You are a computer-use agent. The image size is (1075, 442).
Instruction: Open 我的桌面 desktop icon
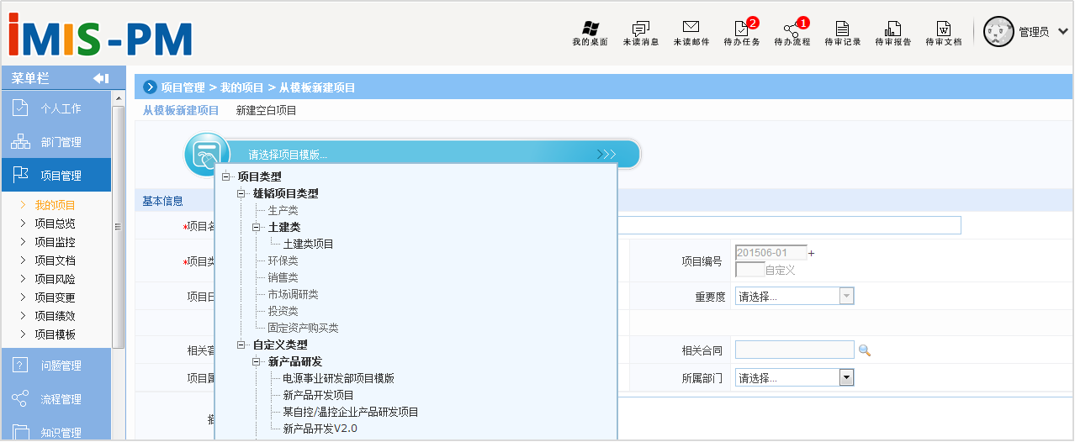[590, 33]
